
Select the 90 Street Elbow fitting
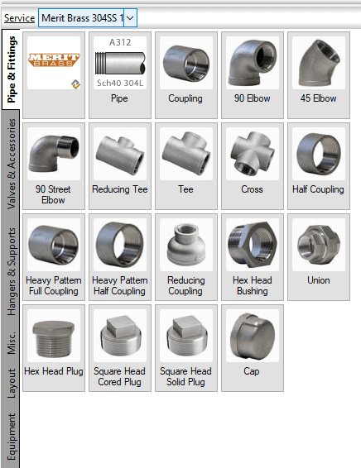(x=54, y=166)
